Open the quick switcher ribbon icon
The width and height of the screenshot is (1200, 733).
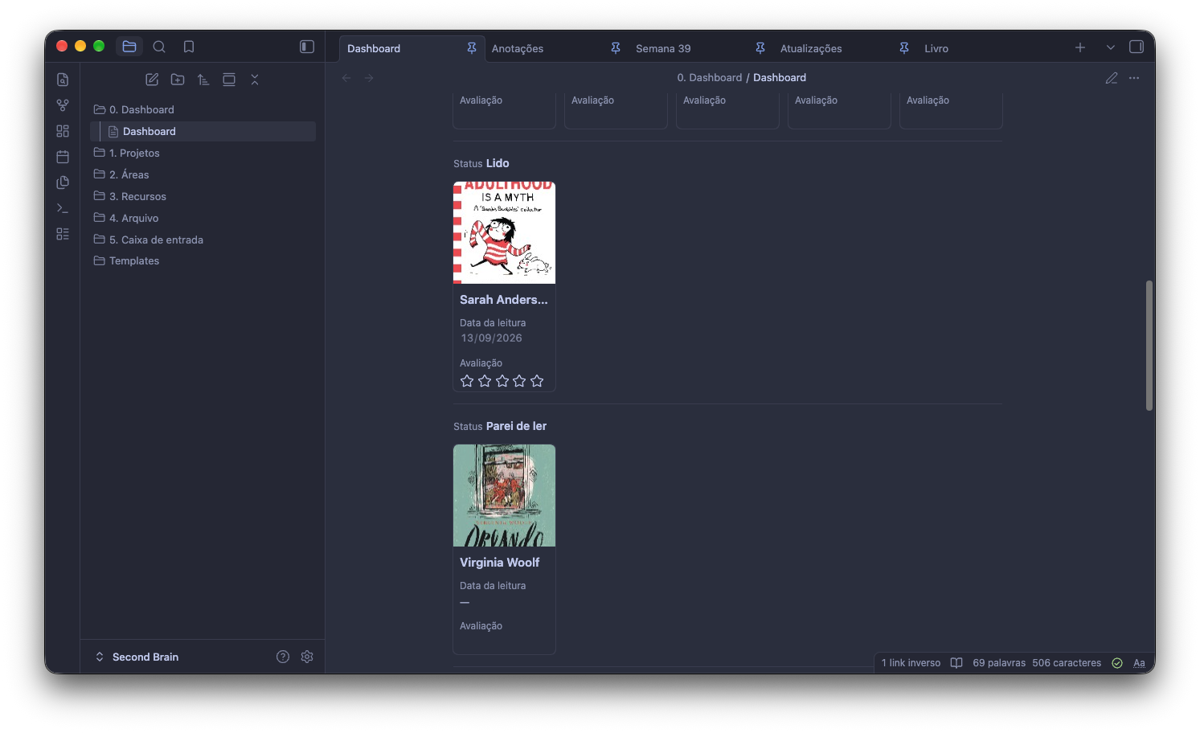[63, 80]
